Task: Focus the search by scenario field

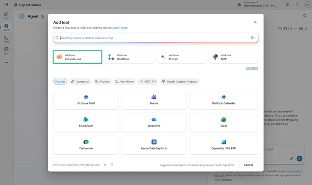Action: (x=156, y=38)
